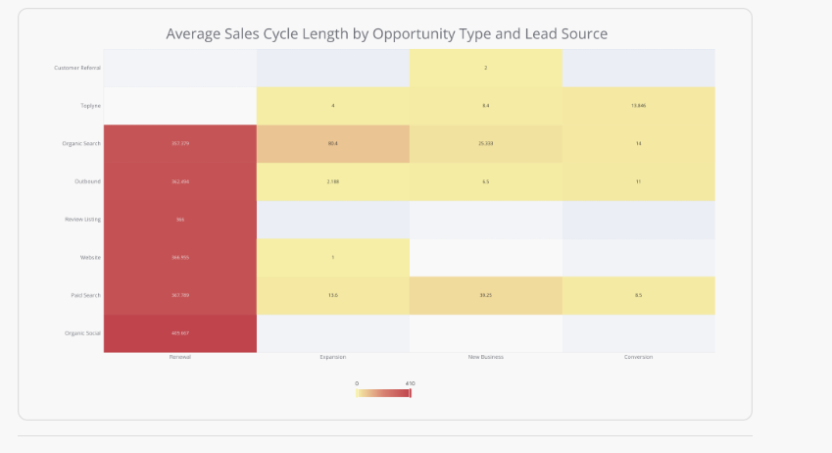Click the Toplyne Conversion cell
The width and height of the screenshot is (832, 453).
638,106
